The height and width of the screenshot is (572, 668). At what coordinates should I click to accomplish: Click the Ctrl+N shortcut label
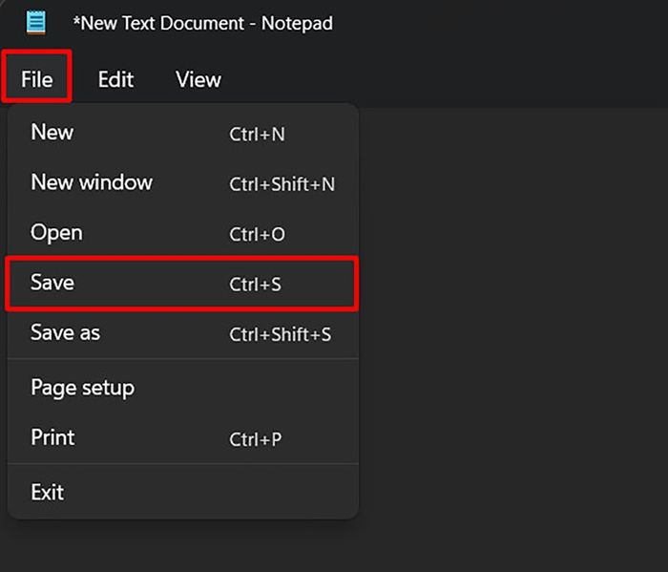point(257,135)
